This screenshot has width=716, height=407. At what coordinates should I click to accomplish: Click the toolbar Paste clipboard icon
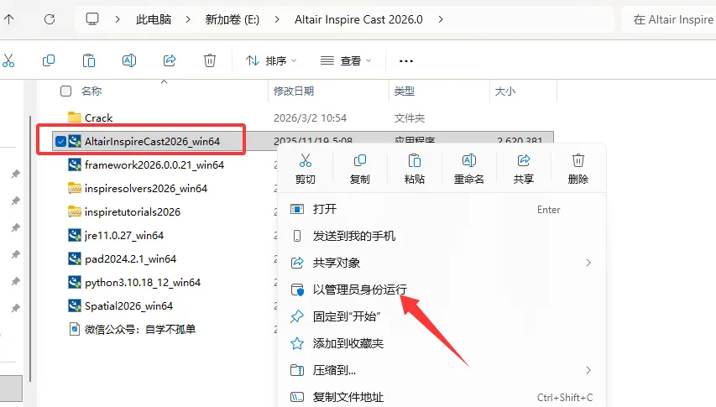[89, 60]
